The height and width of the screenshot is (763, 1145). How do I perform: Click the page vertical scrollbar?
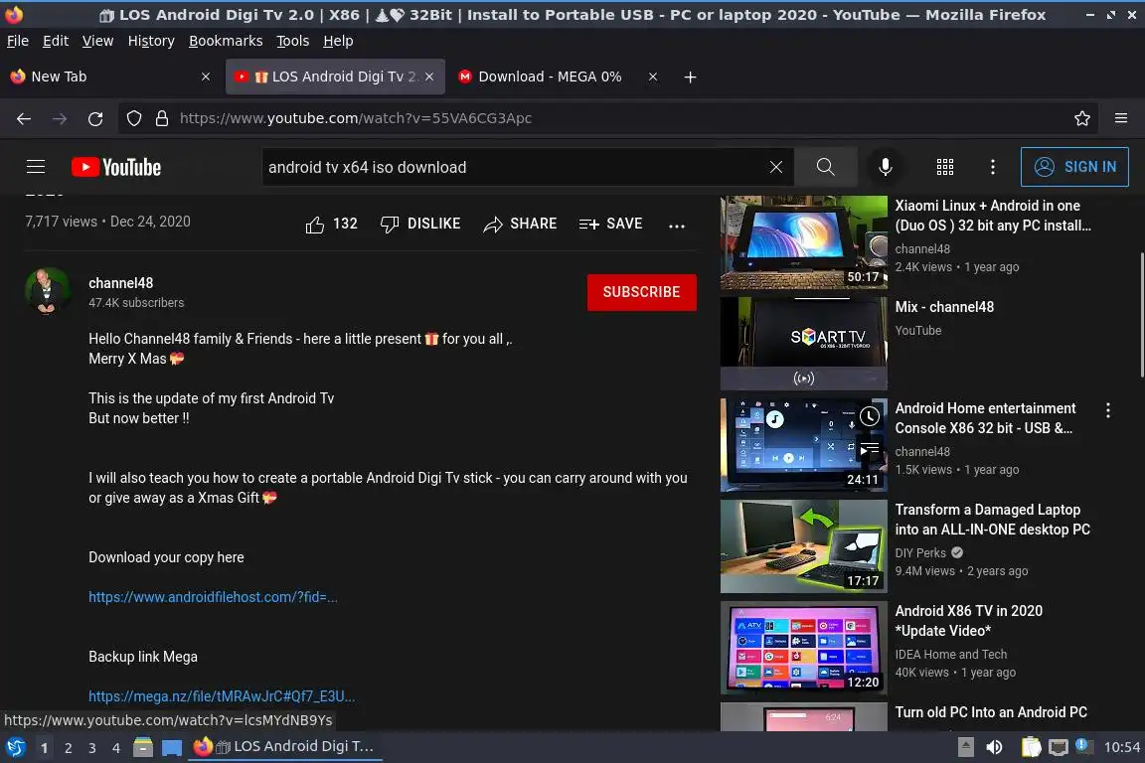1141,314
